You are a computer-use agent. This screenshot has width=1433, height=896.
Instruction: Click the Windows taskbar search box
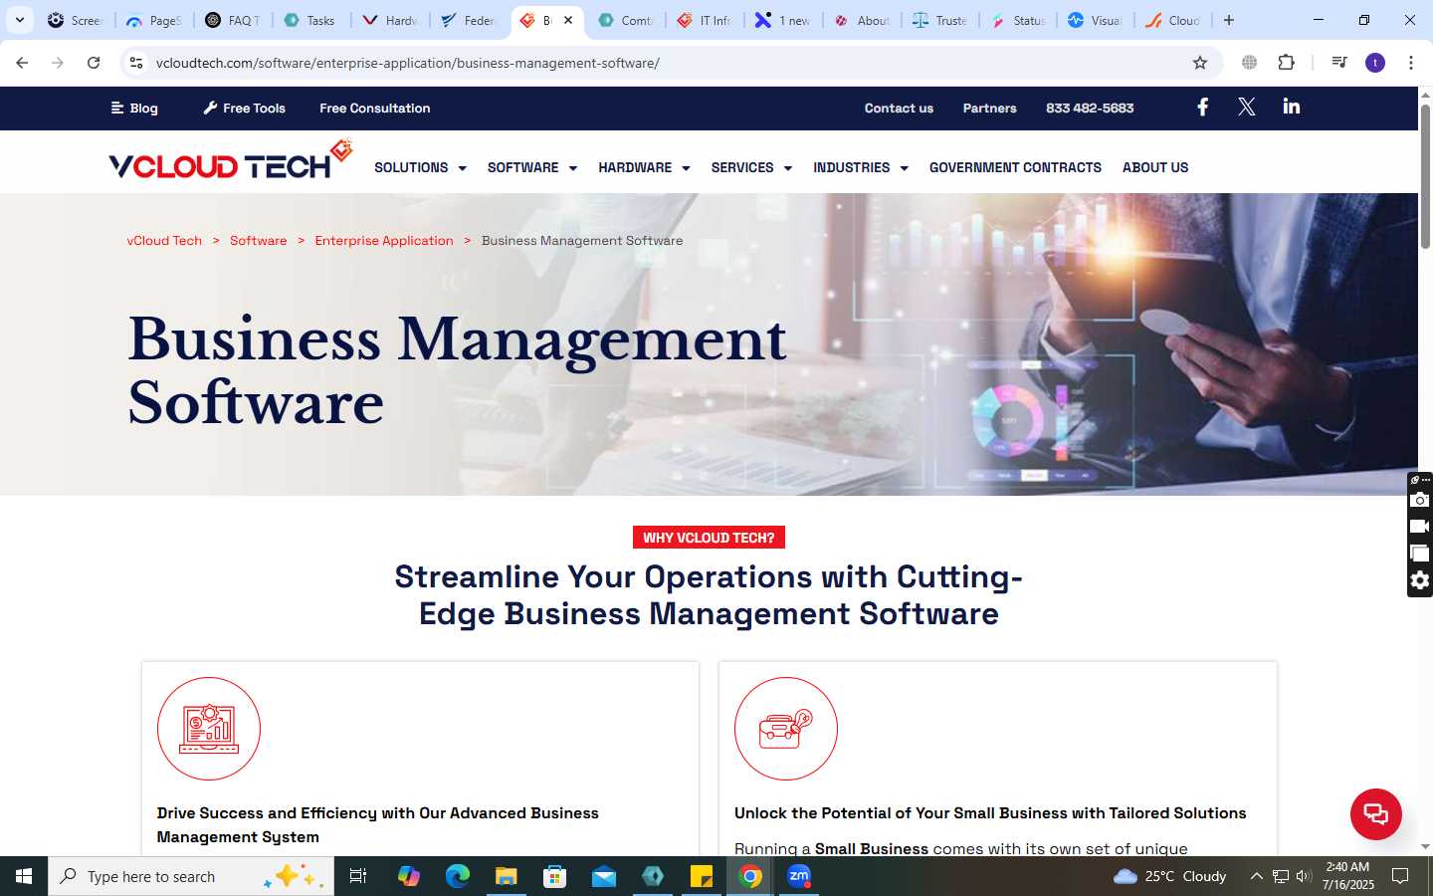coord(191,876)
